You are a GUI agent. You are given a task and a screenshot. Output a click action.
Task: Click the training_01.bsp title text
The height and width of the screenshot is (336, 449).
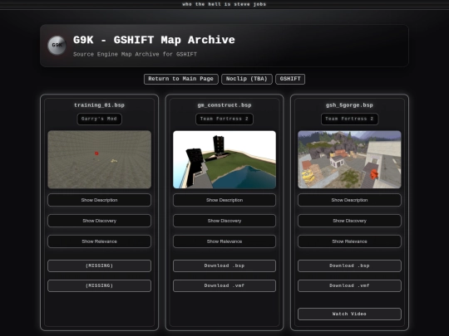(x=100, y=105)
